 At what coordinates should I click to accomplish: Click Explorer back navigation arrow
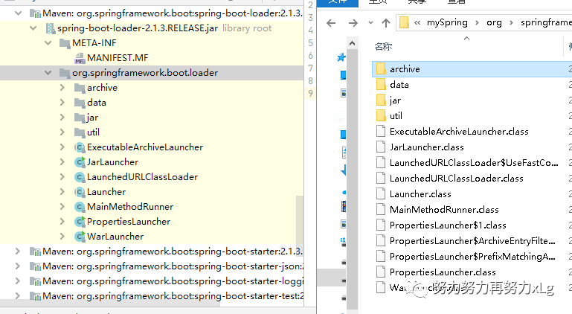tap(331, 23)
